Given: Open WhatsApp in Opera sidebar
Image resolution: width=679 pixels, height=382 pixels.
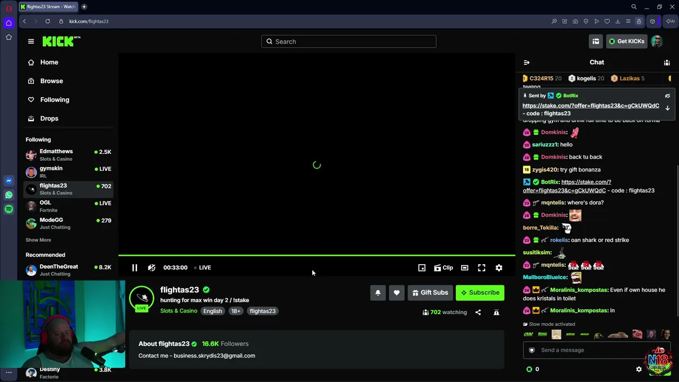Looking at the screenshot, I should 8,195.
